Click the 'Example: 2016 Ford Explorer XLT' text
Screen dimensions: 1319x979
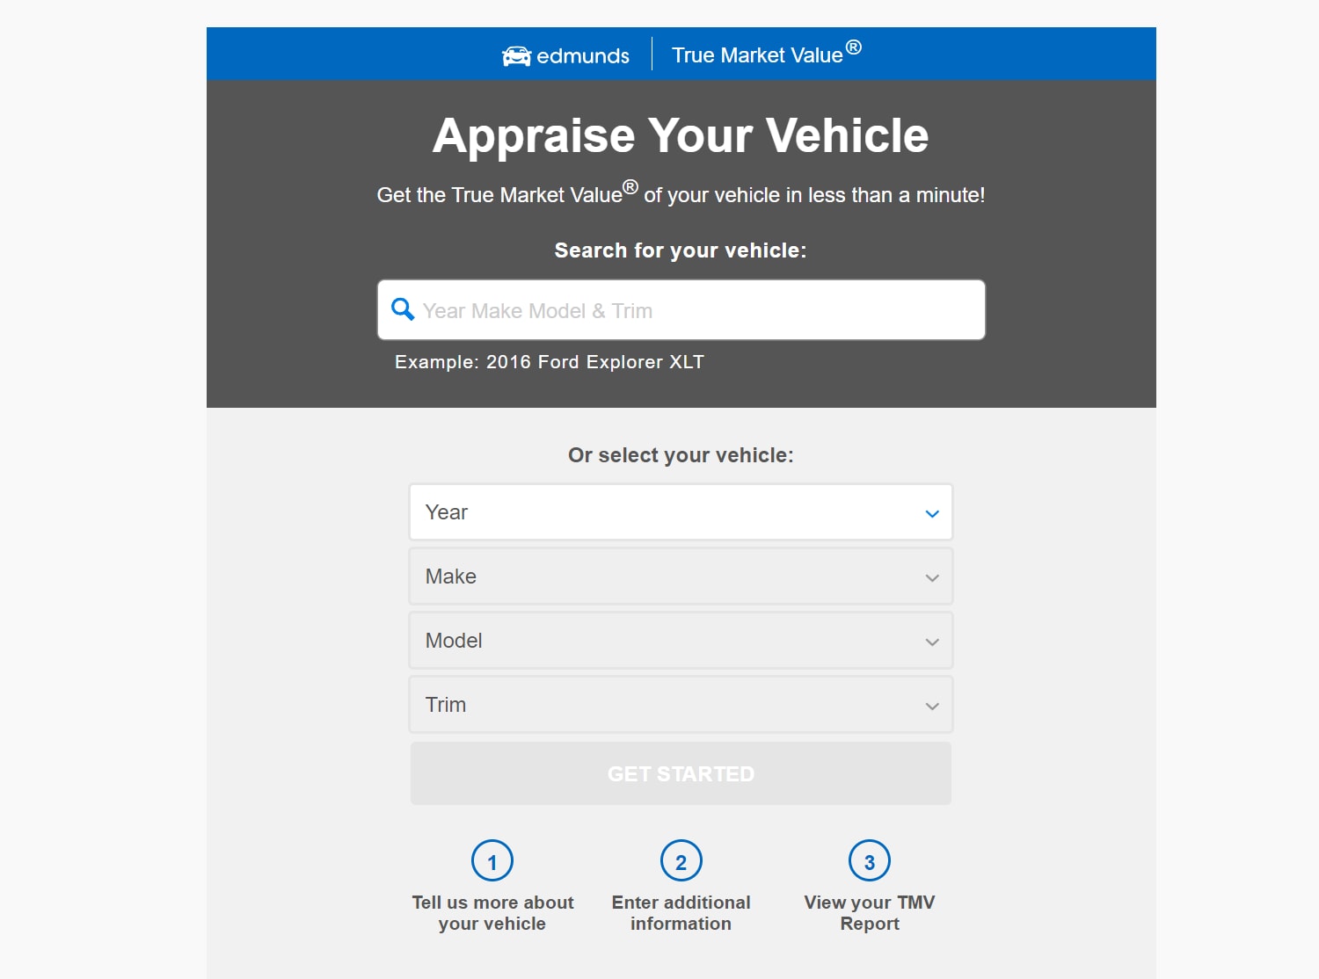(550, 362)
